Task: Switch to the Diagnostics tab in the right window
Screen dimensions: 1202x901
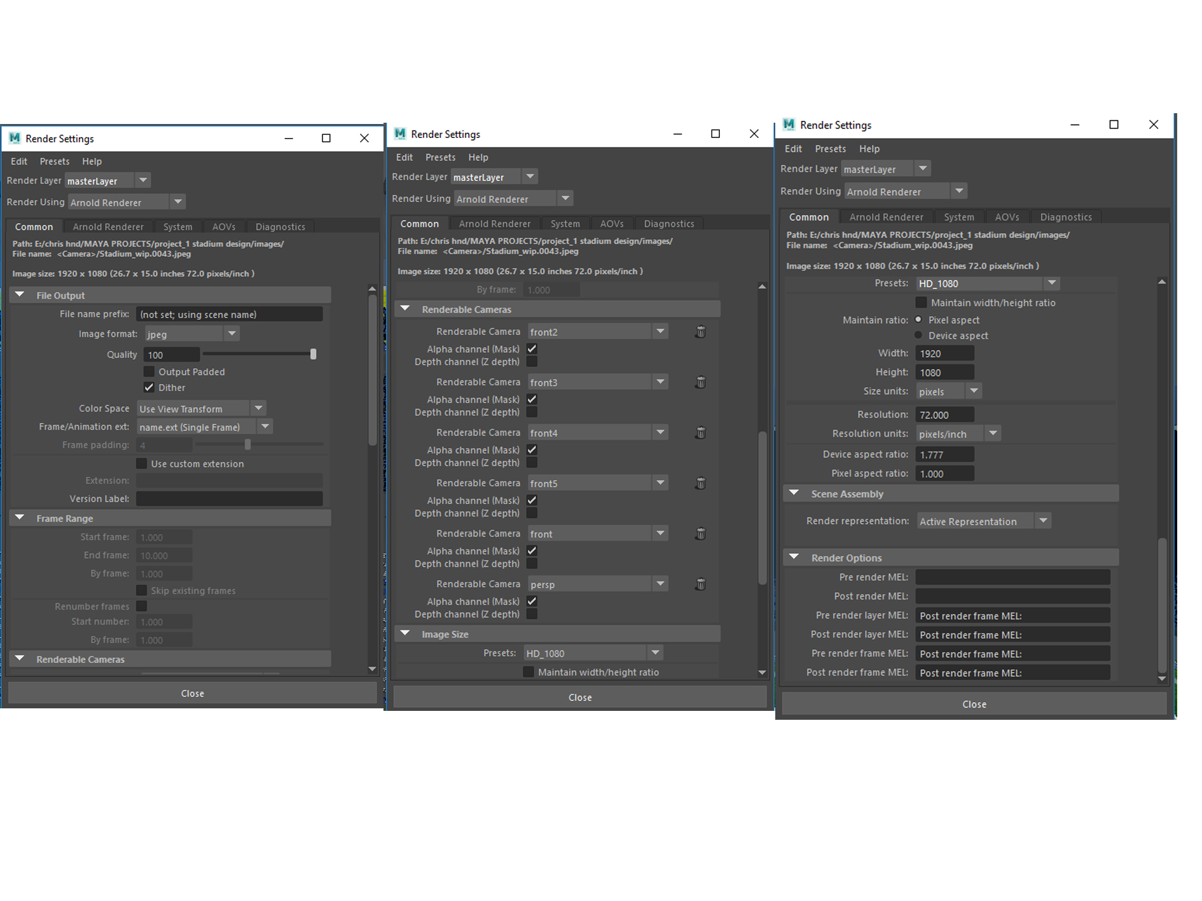Action: tap(1066, 217)
